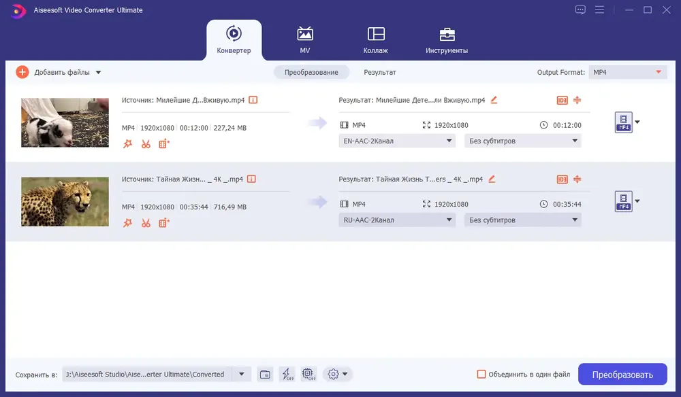Click MP4 format profile icon for Тайная Жизнь

[x=624, y=201]
